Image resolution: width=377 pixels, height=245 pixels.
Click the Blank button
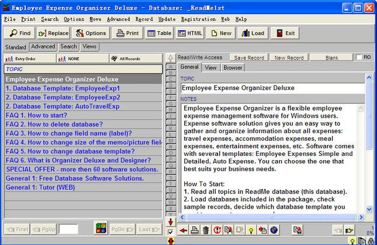(332, 57)
